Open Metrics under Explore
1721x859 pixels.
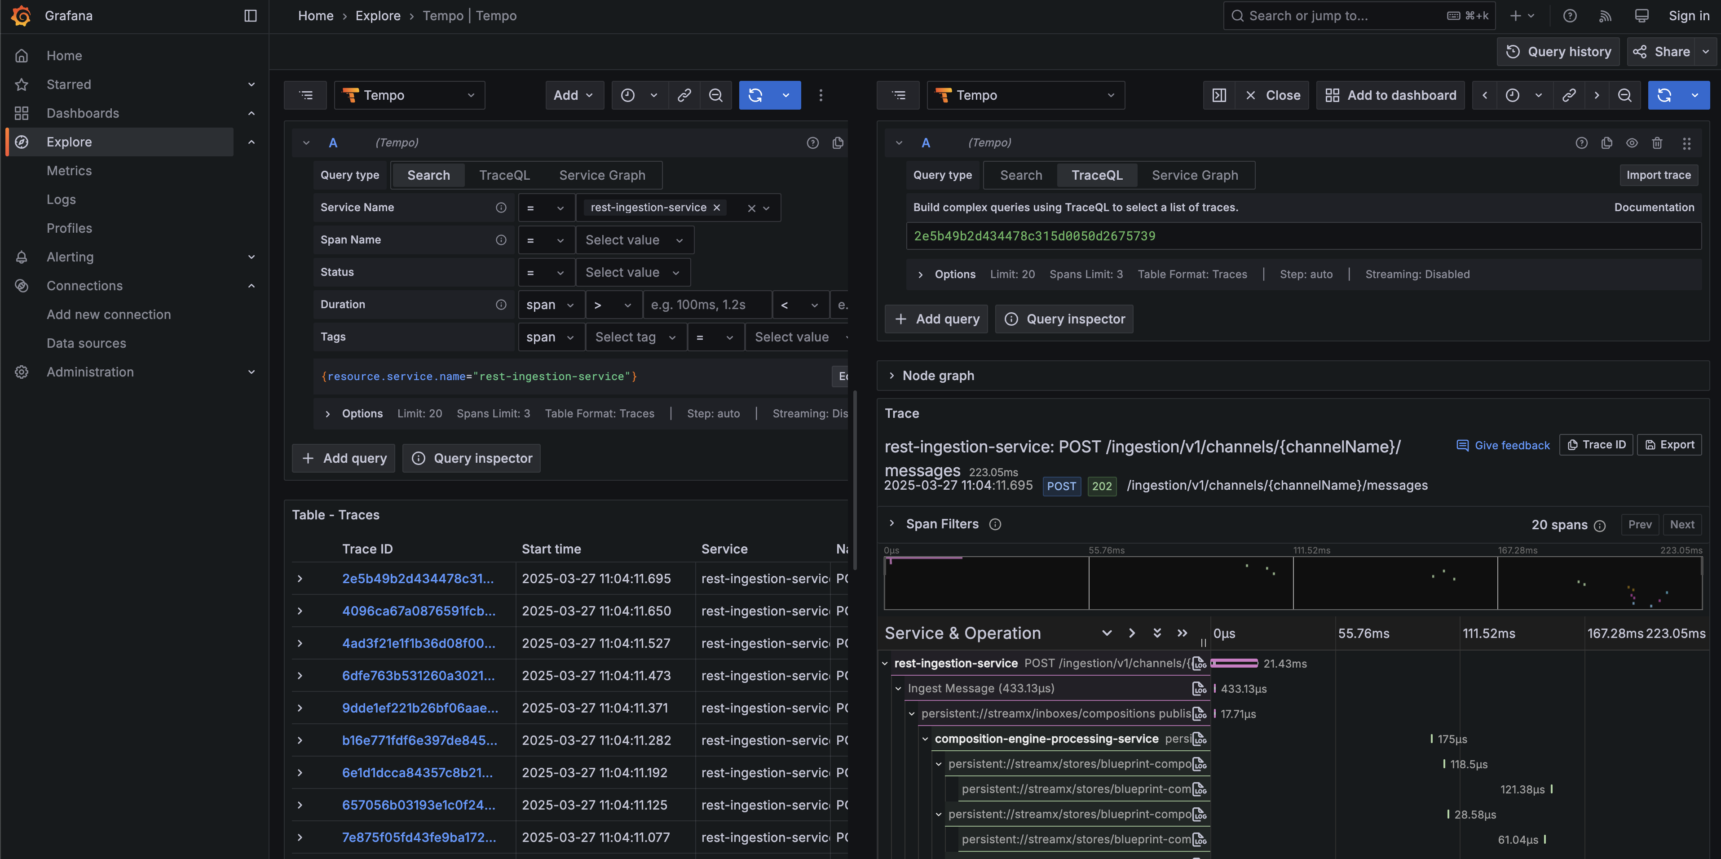tap(70, 171)
